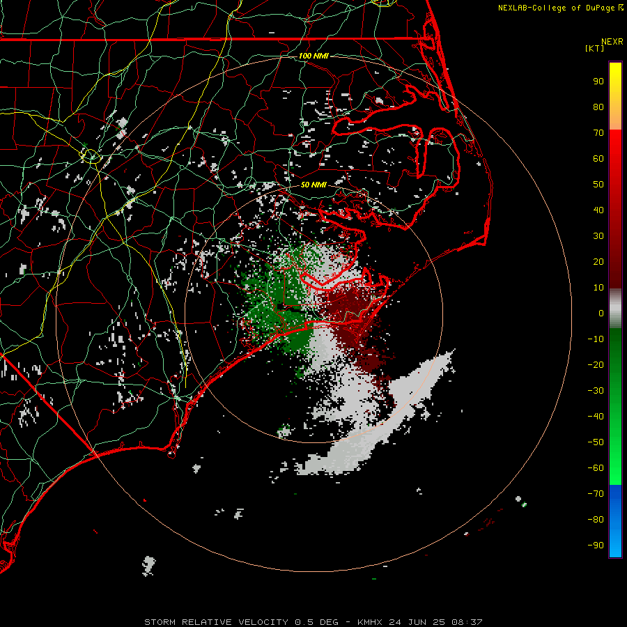Click the 'NEXR' label above the color bar
The image size is (627, 627).
[x=612, y=42]
